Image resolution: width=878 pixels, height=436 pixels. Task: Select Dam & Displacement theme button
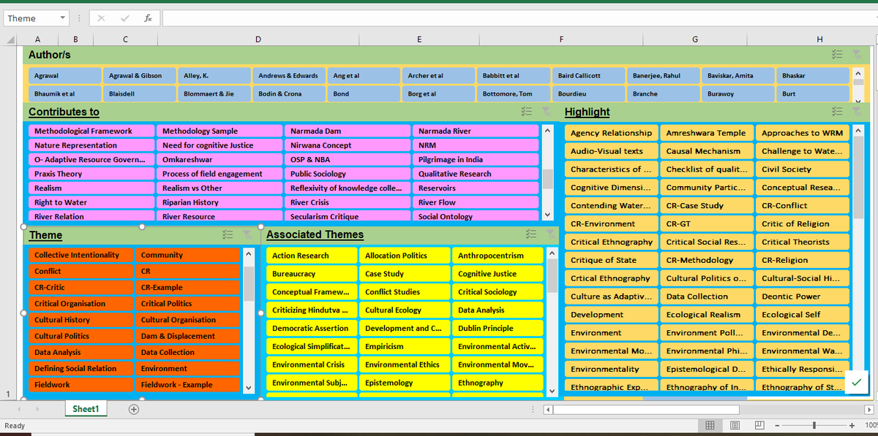pyautogui.click(x=187, y=336)
